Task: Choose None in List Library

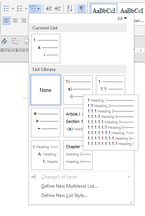Action: (46, 90)
